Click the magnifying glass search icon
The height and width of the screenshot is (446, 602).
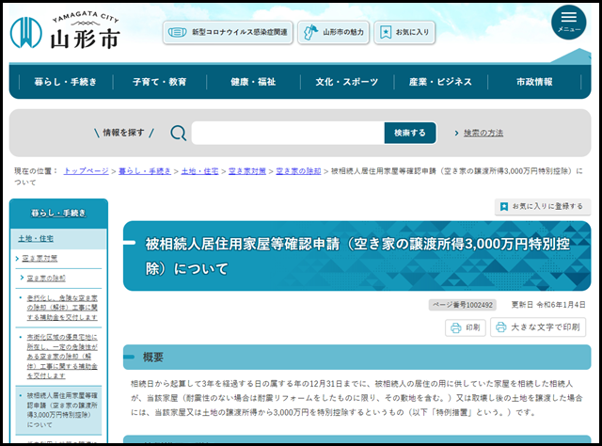coord(179,133)
